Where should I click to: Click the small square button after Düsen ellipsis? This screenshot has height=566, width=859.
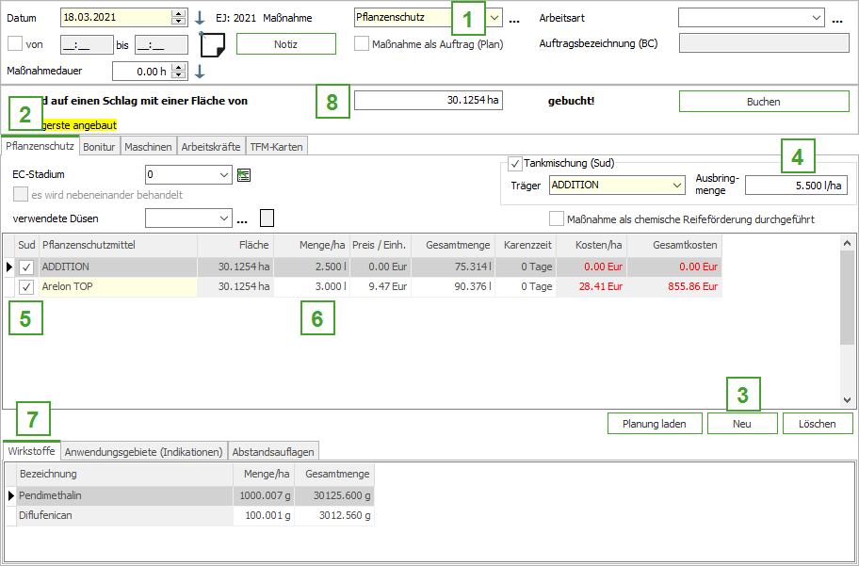point(267,218)
